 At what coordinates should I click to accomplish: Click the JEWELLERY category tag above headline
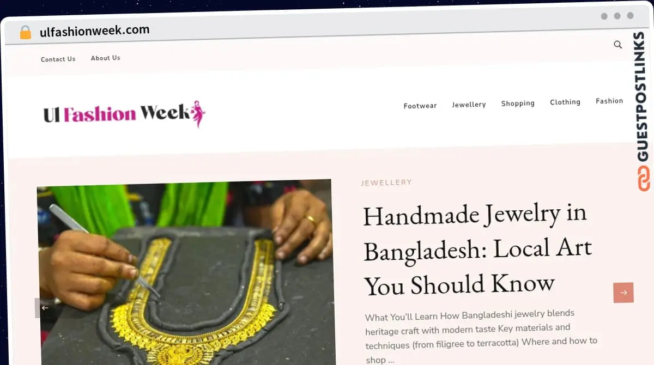click(x=386, y=182)
